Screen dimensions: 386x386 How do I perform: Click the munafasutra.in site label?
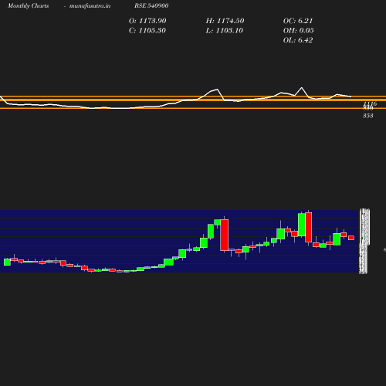pos(90,6)
